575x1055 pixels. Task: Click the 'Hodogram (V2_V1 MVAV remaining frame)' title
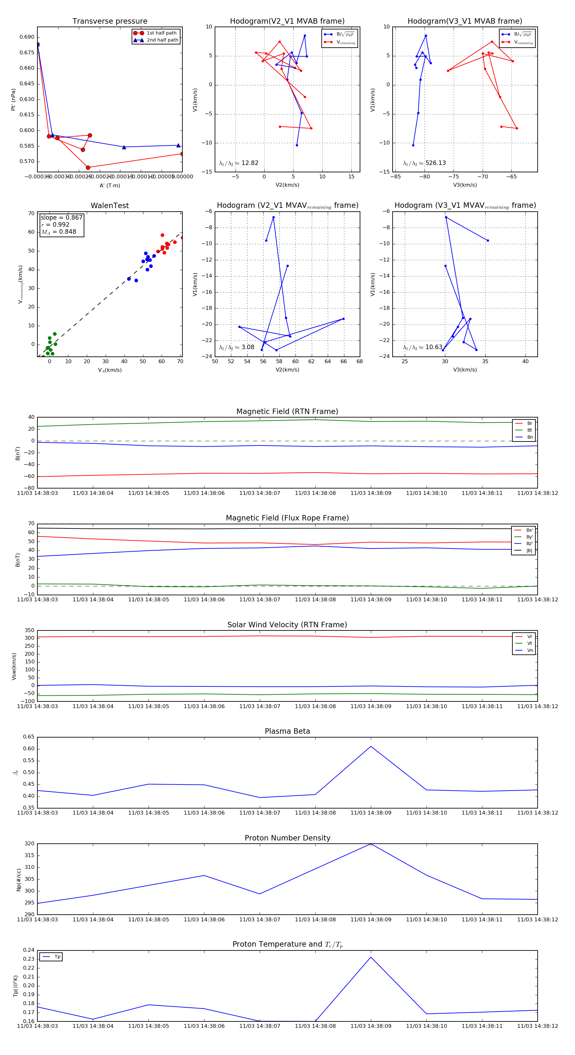[x=287, y=206]
